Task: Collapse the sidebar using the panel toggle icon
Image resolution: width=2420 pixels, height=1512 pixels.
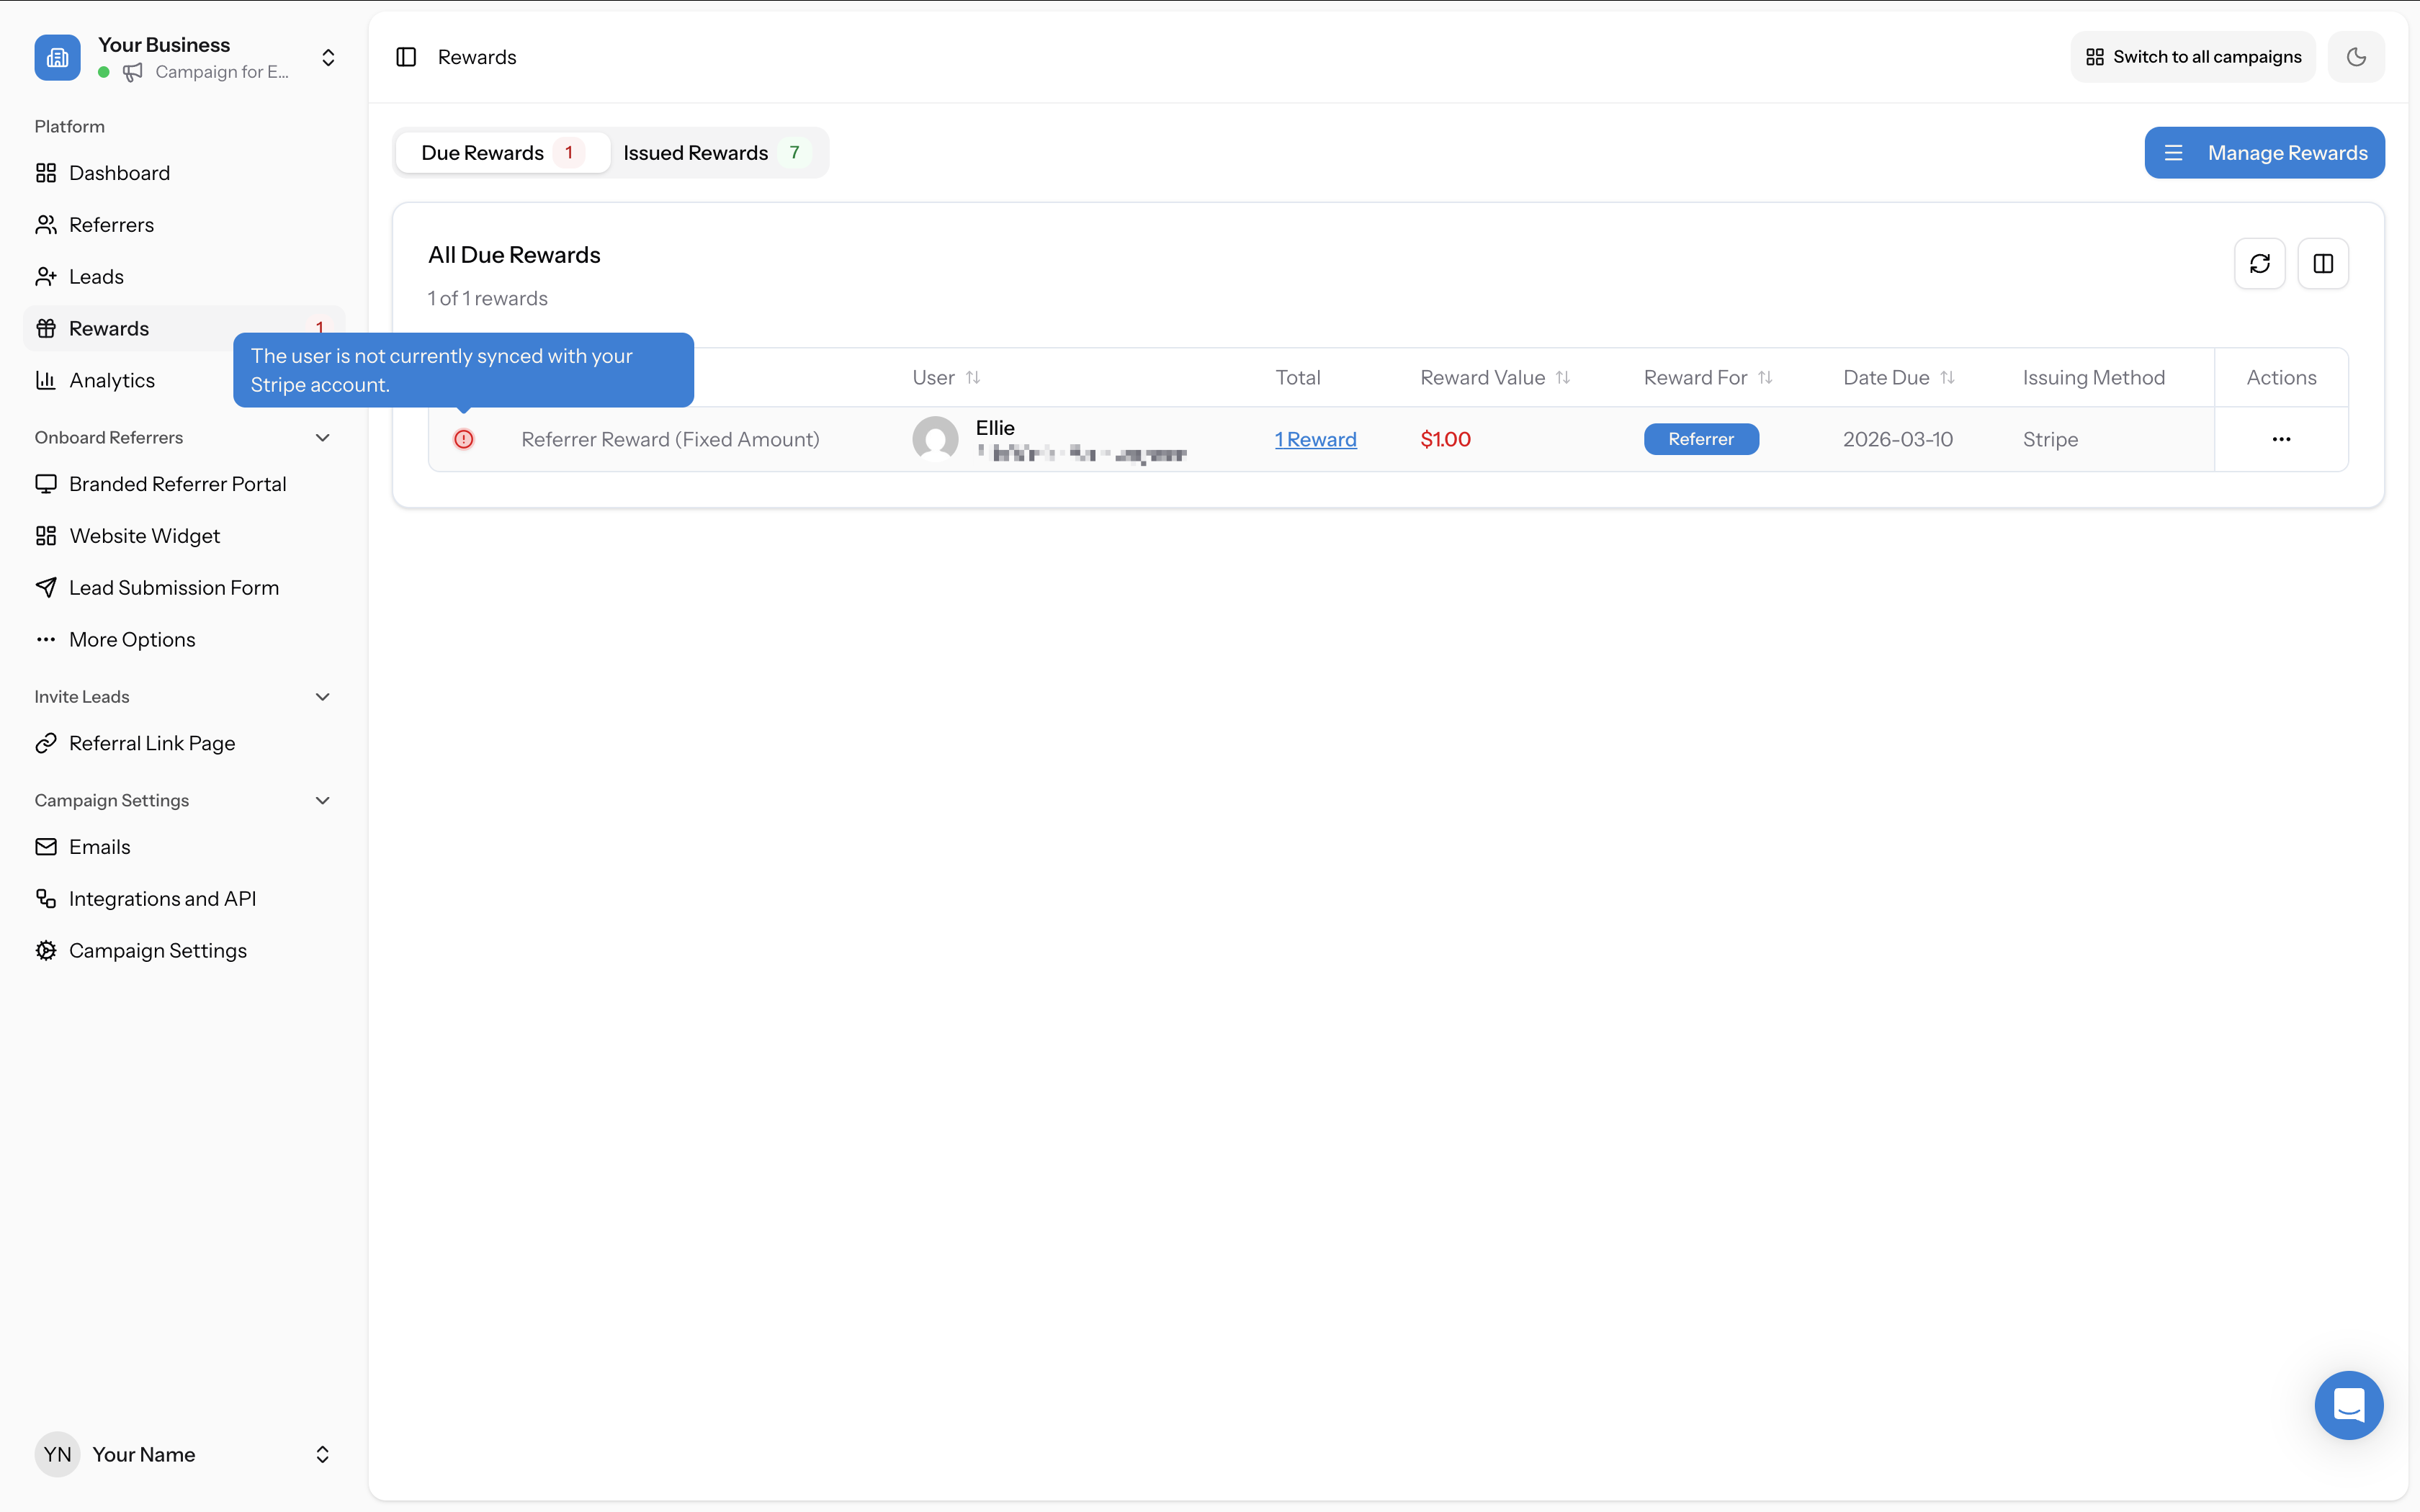Action: (x=406, y=57)
